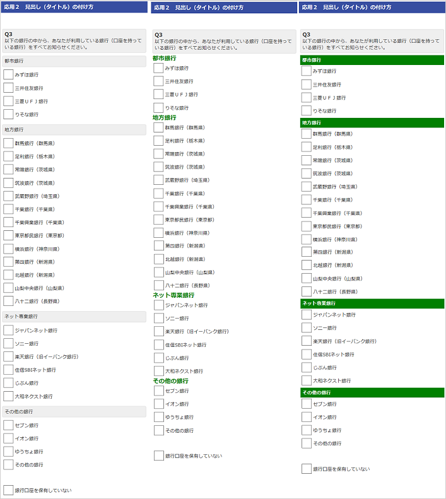Image resolution: width=446 pixels, height=499 pixels.
Task: Tick 千葉銀行（千葉県） in the green-text-heading form
Action: 158,193
